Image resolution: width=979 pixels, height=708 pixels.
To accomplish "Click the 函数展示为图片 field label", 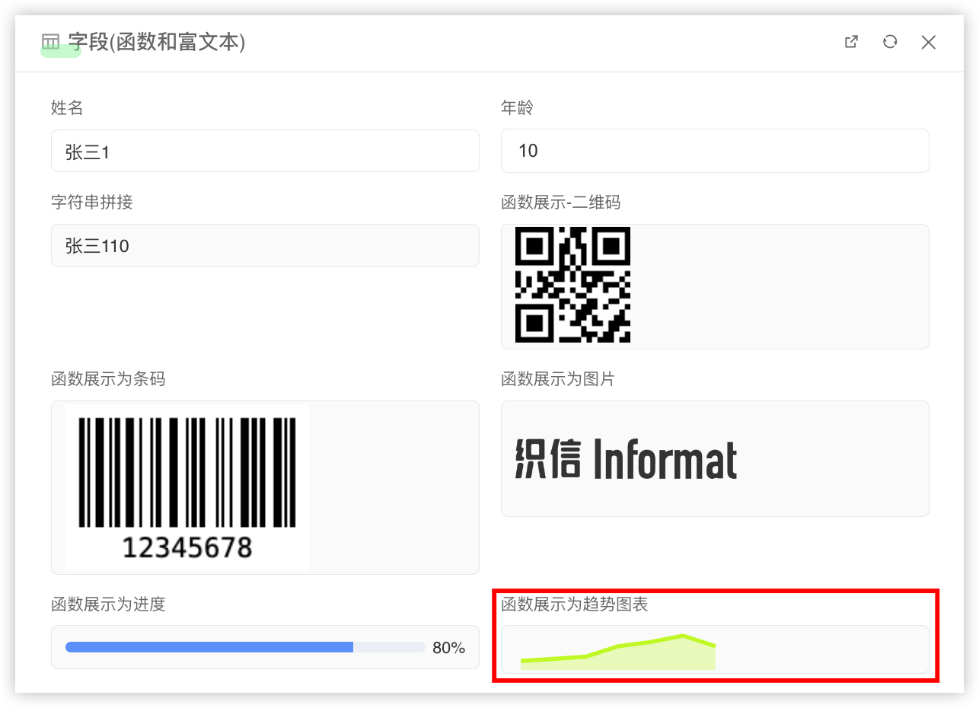I will (x=557, y=379).
